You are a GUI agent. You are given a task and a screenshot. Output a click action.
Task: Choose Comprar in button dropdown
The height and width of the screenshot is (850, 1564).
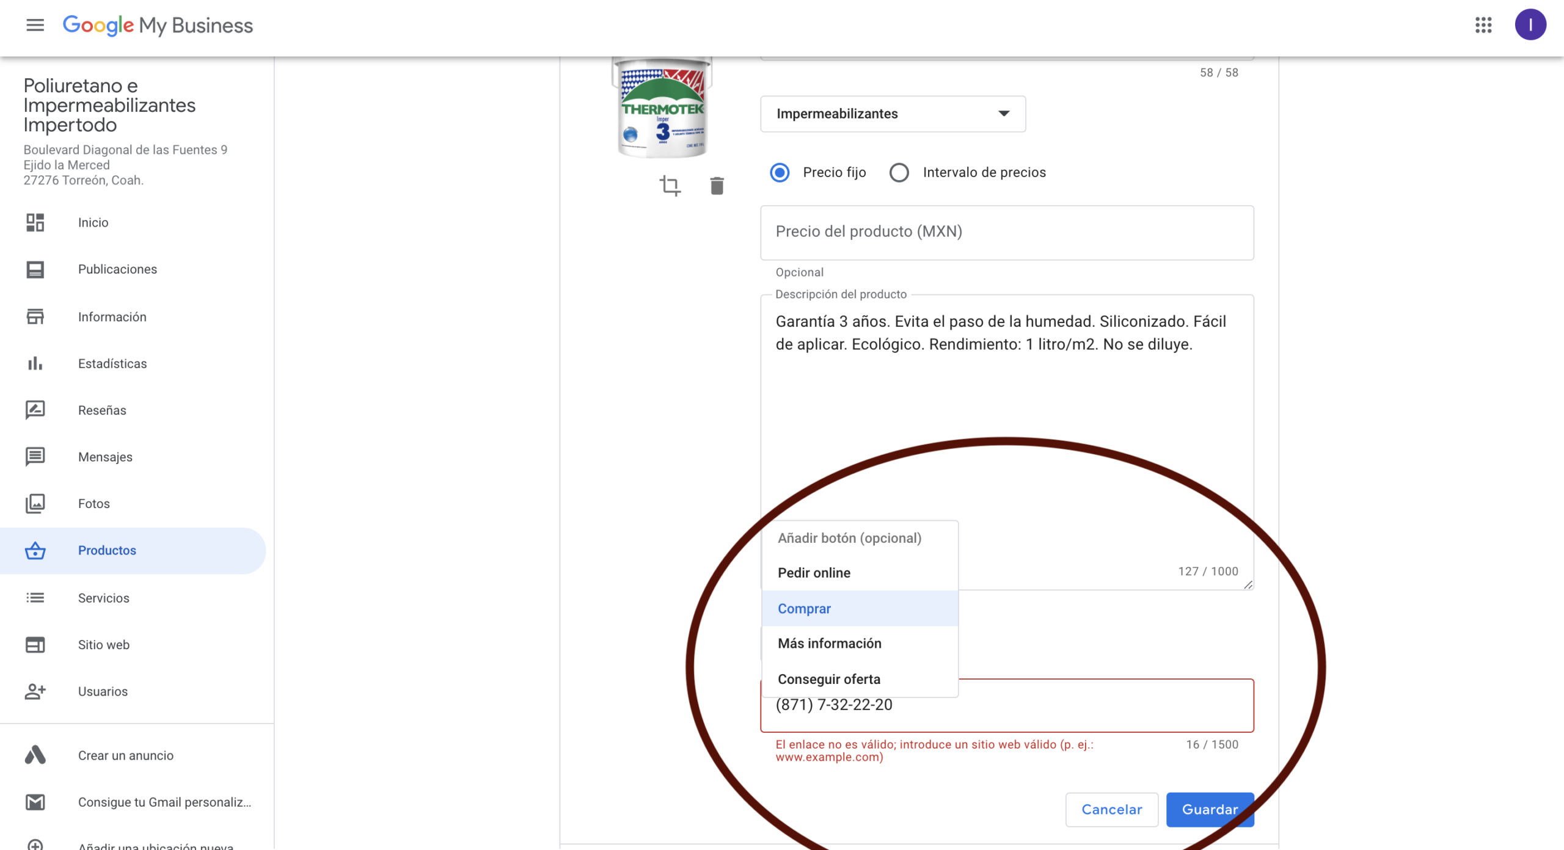pyautogui.click(x=804, y=609)
